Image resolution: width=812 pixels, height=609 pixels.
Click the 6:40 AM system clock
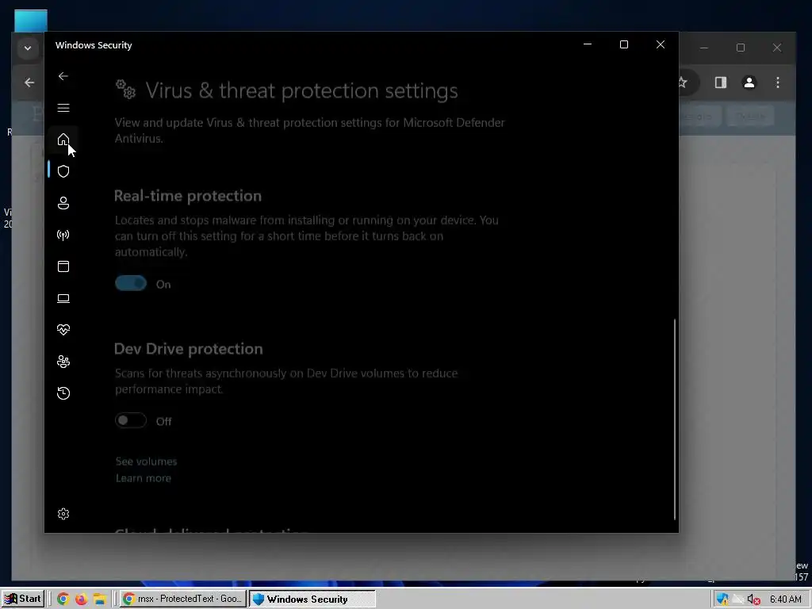click(785, 599)
